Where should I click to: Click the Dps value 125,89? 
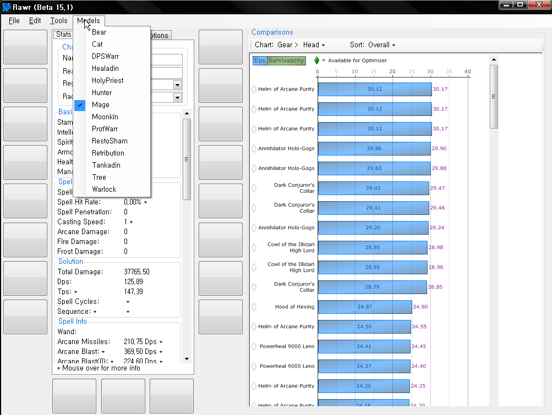pos(133,282)
